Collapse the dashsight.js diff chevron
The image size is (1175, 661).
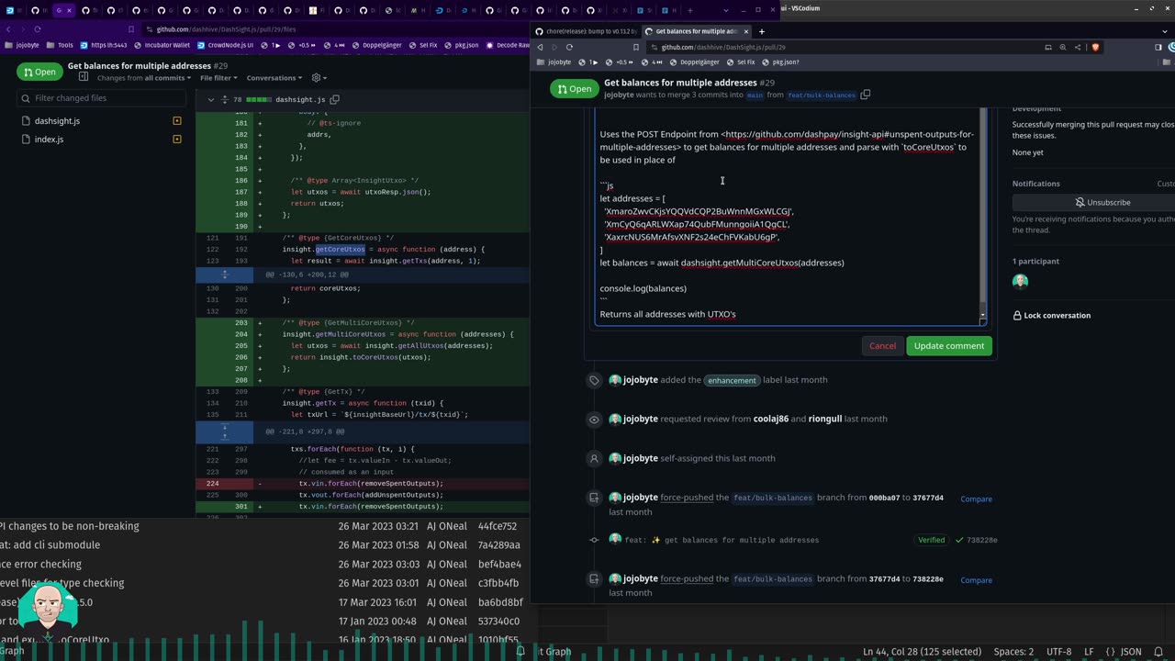point(211,99)
